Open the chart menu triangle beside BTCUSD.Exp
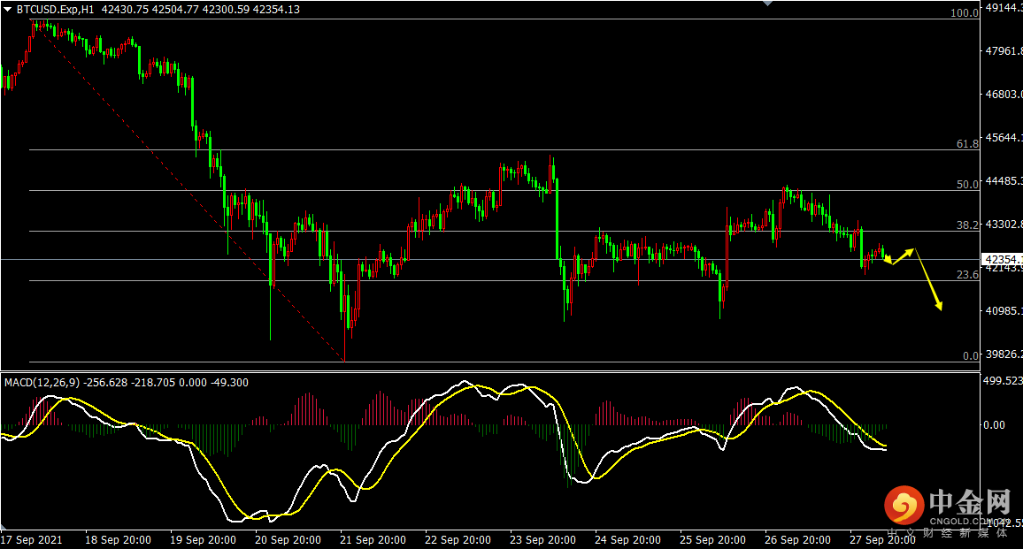Image resolution: width=1023 pixels, height=549 pixels. click(8, 10)
